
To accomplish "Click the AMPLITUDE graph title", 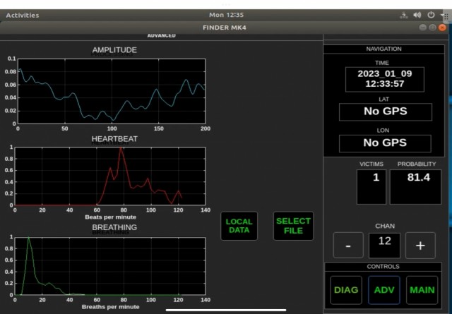I will 114,50.
